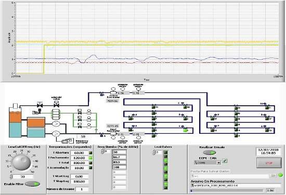Open the COM-CAN port dropdown
The image size is (286, 195).
click(207, 163)
